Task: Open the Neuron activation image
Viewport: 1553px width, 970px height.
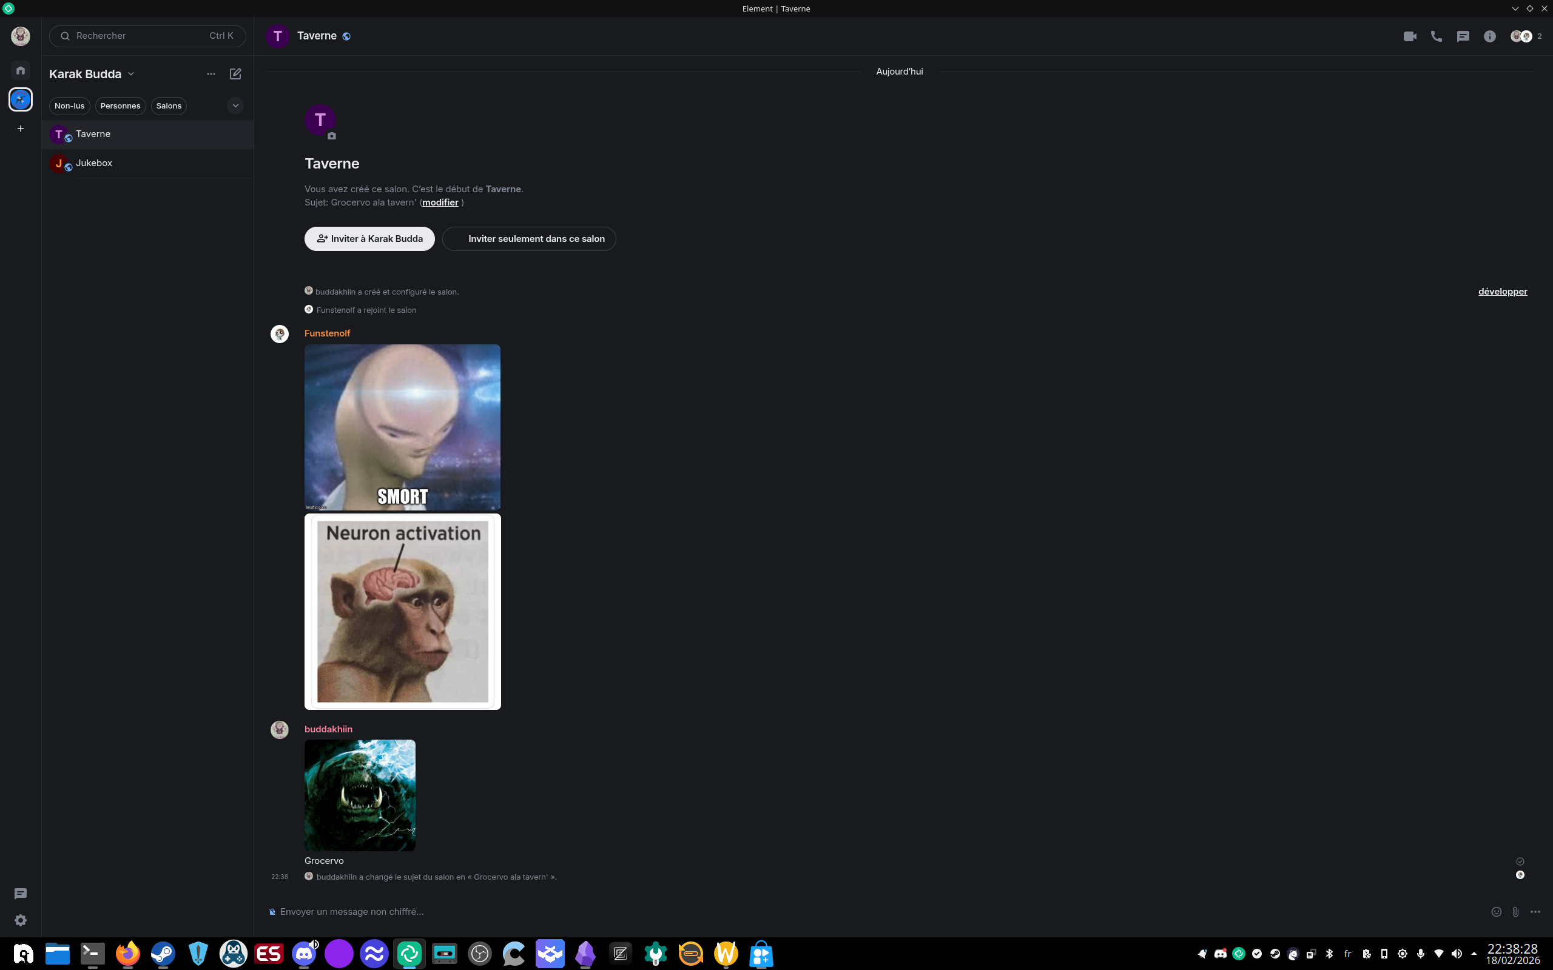Action: tap(402, 611)
